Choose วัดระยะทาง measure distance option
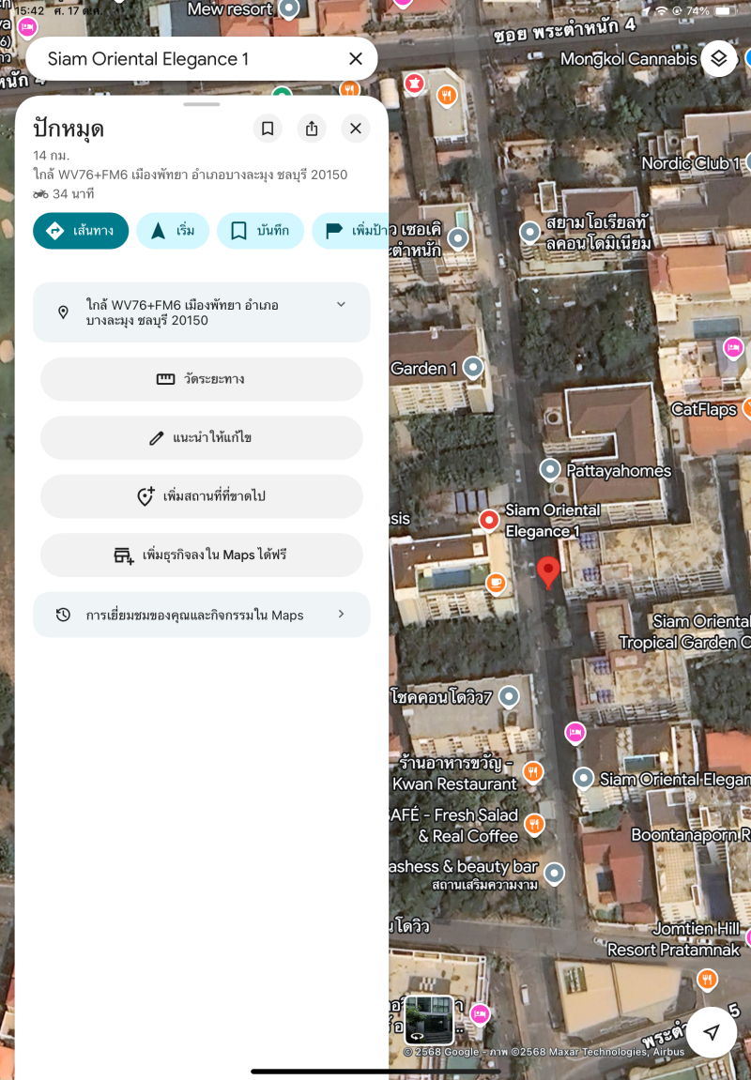 (202, 379)
